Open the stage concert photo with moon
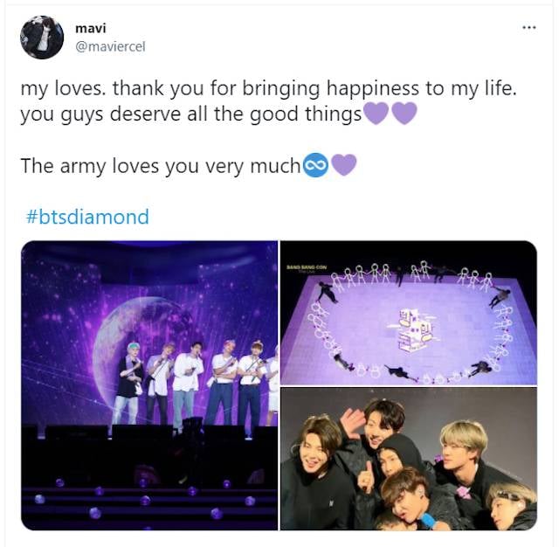The image size is (559, 547). 149,385
